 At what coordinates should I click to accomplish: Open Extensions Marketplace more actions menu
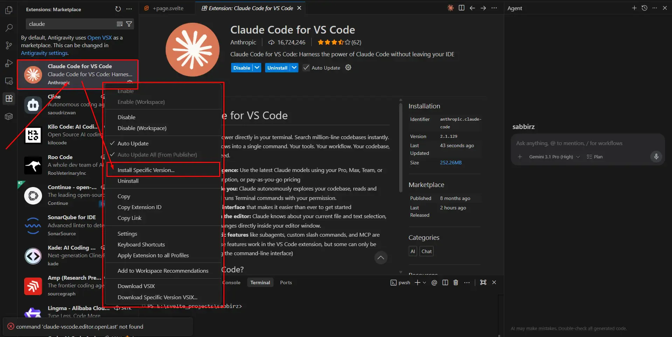[x=129, y=9]
